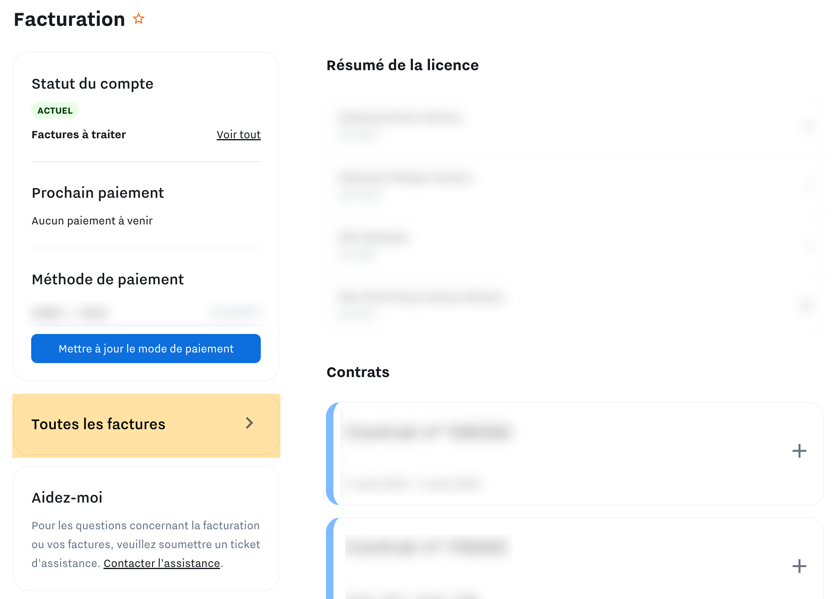
Task: Click the ACTUEL status badge
Action: click(55, 110)
